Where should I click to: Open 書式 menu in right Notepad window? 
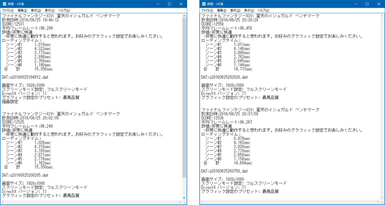pyautogui.click(x=235, y=11)
